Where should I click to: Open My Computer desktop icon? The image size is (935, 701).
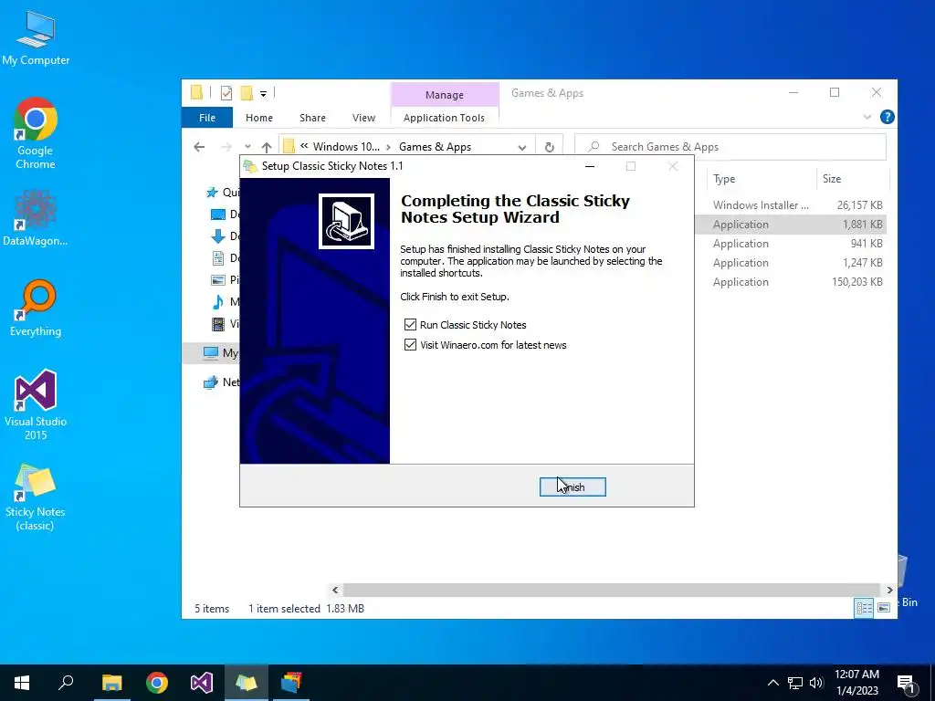point(36,37)
